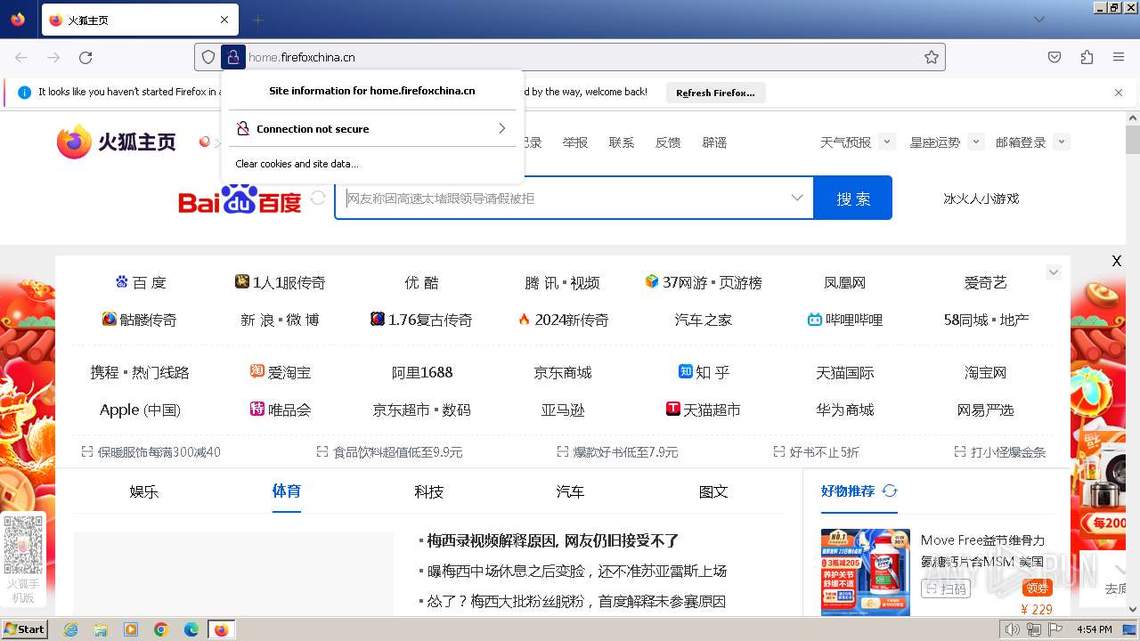
Task: Collapse site list with chevron button
Action: (x=1054, y=272)
